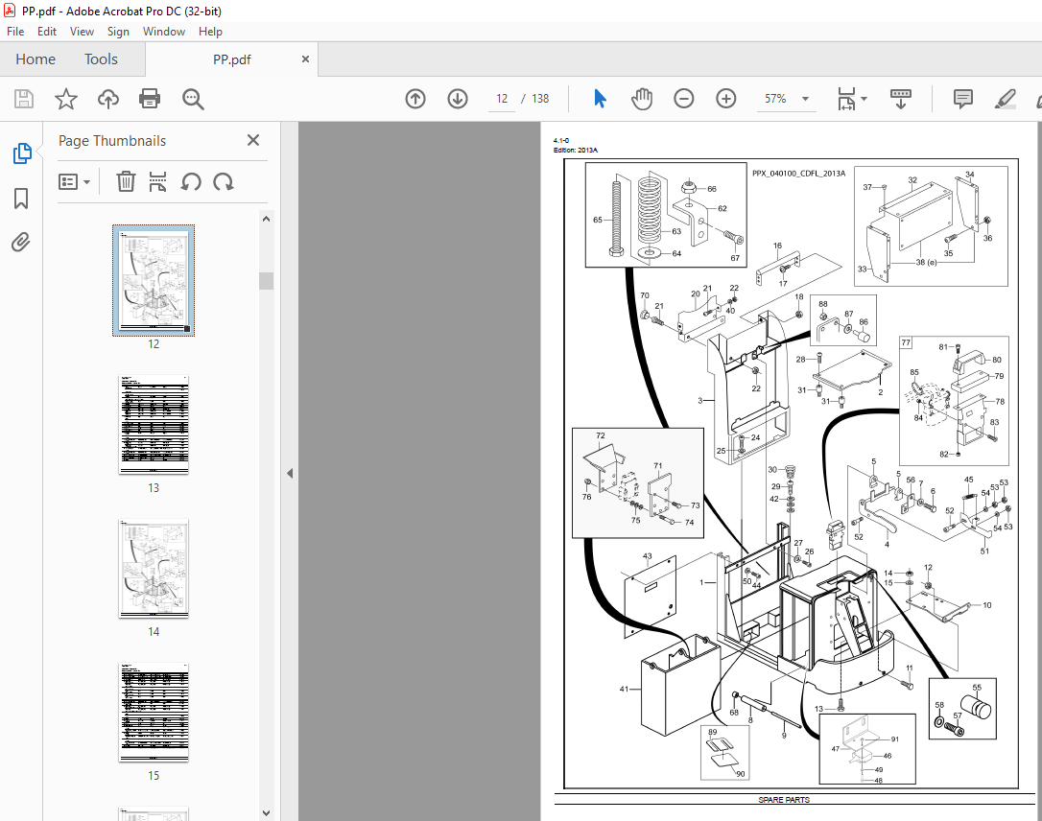1042x821 pixels.
Task: Open the Bookmarks sidebar panel
Action: 21,198
